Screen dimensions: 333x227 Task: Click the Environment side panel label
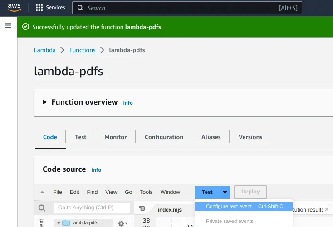[x=41, y=223]
